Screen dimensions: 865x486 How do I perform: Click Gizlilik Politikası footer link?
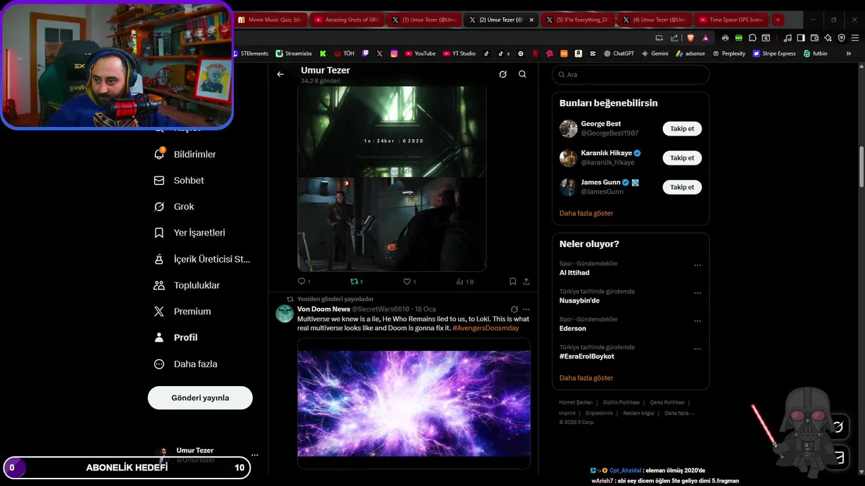(x=621, y=402)
